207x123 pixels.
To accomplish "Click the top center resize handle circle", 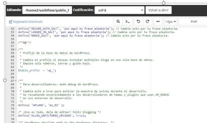I will coord(164,3).
